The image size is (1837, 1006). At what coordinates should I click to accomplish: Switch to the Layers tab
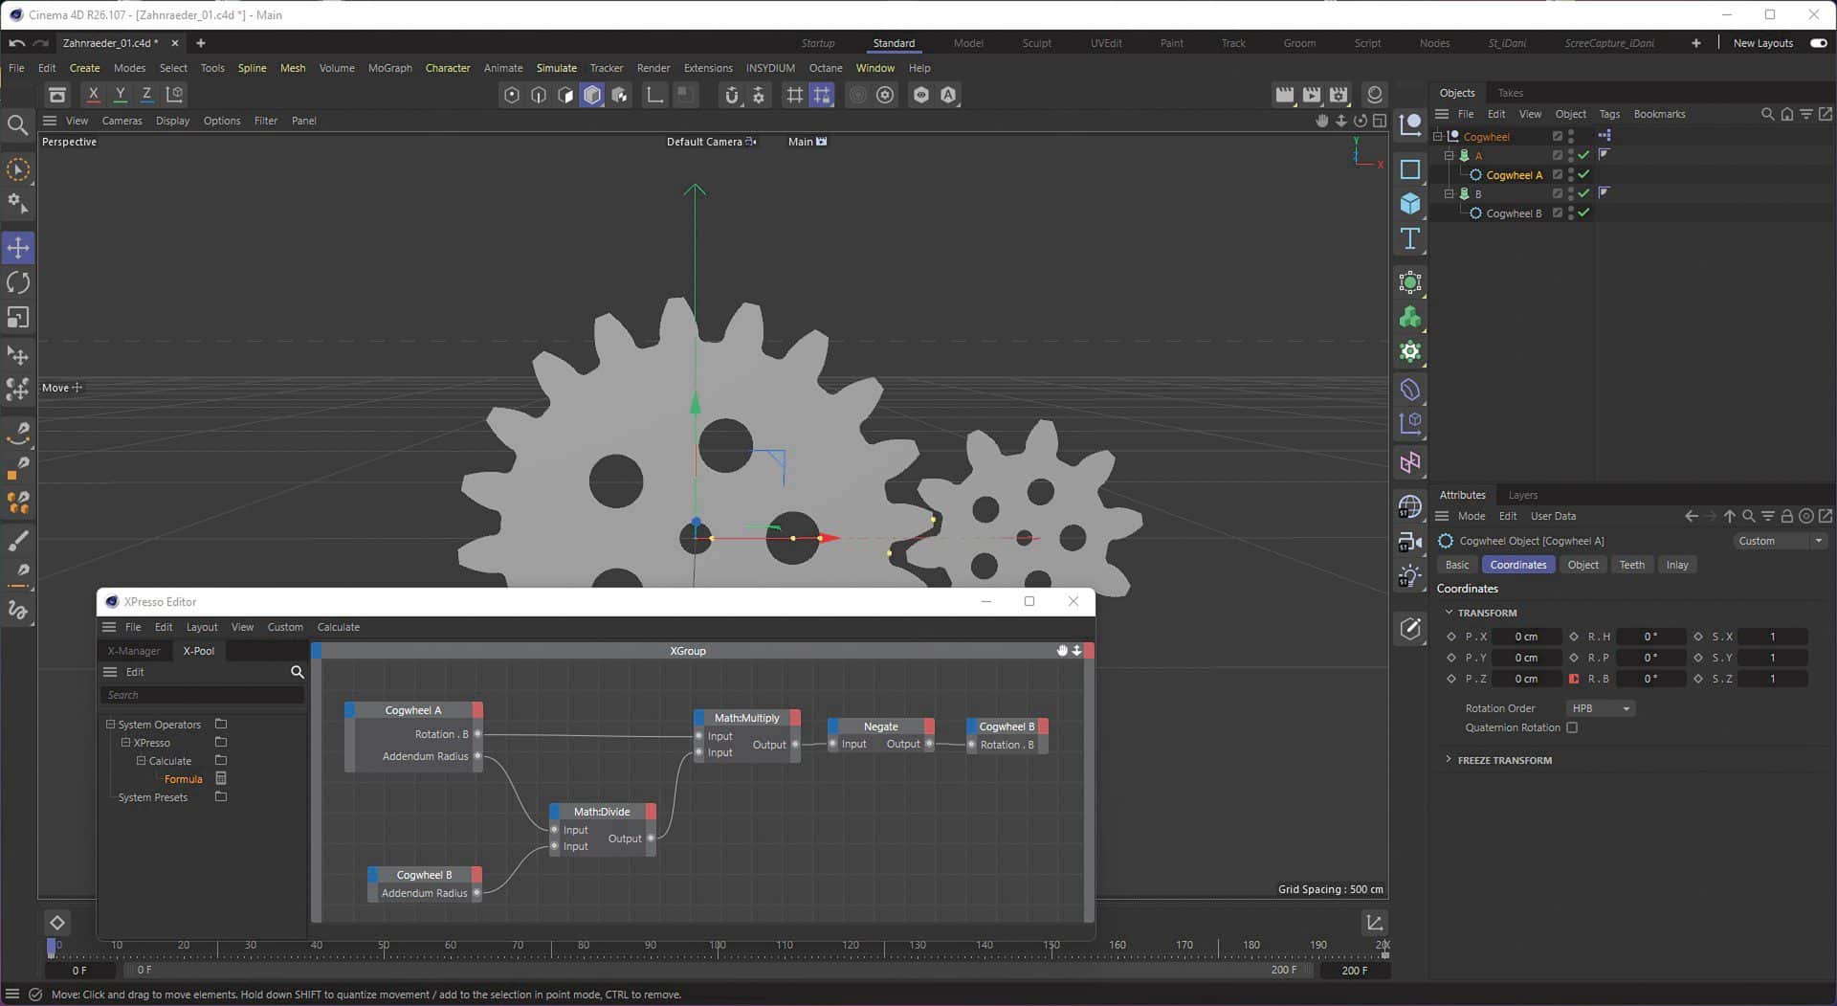[1522, 495]
